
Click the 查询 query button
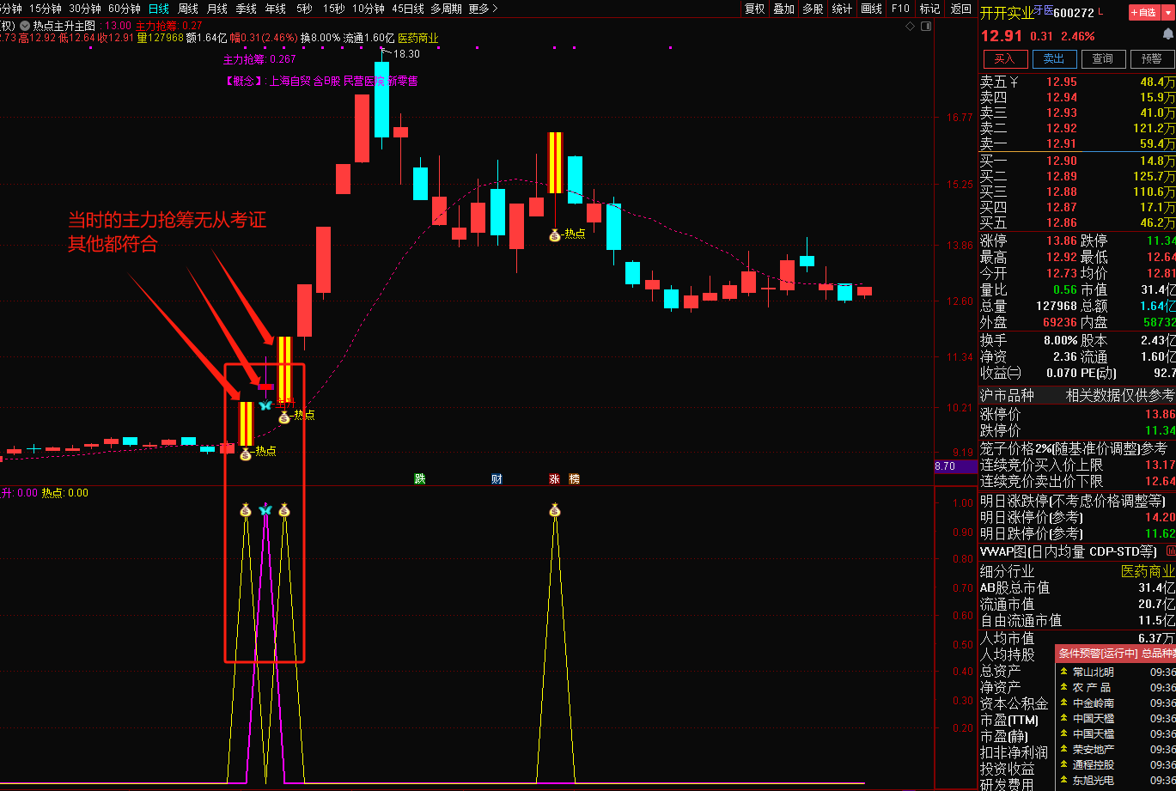click(x=1102, y=58)
